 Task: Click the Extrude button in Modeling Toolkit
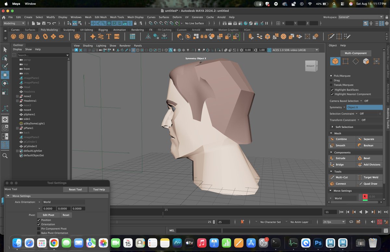pos(342,158)
